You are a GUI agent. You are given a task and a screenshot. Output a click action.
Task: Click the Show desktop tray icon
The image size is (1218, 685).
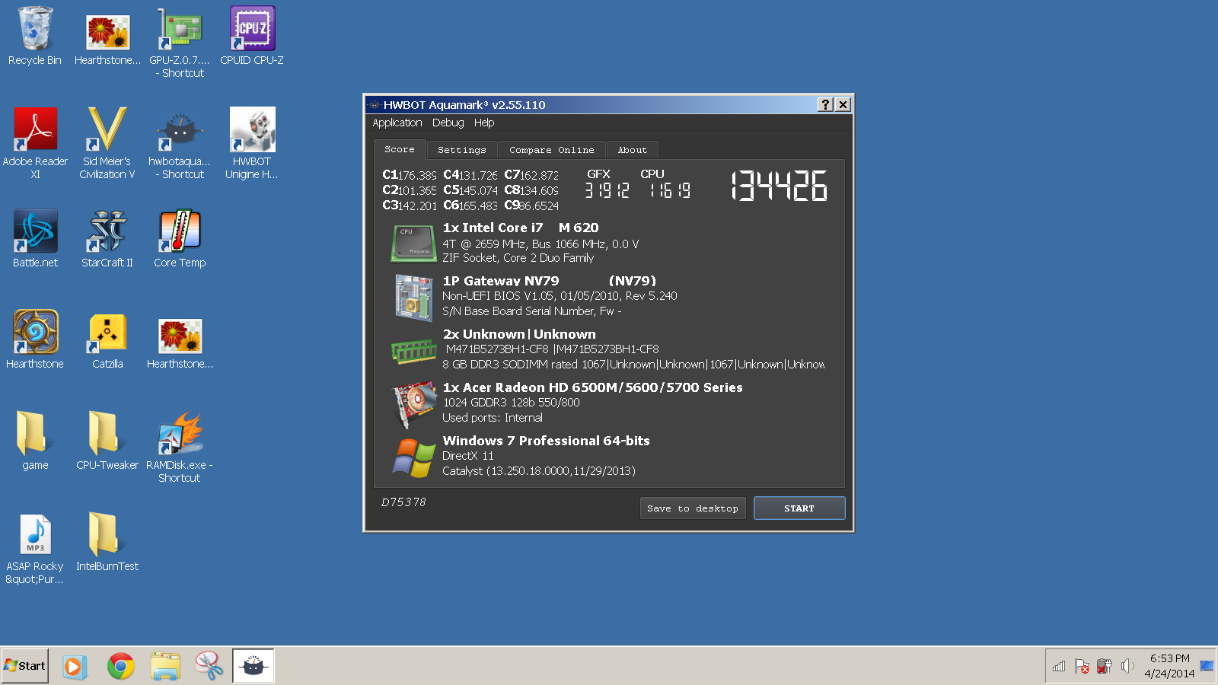point(1207,666)
